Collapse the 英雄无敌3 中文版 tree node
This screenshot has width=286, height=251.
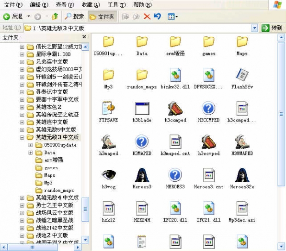[x=22, y=137]
